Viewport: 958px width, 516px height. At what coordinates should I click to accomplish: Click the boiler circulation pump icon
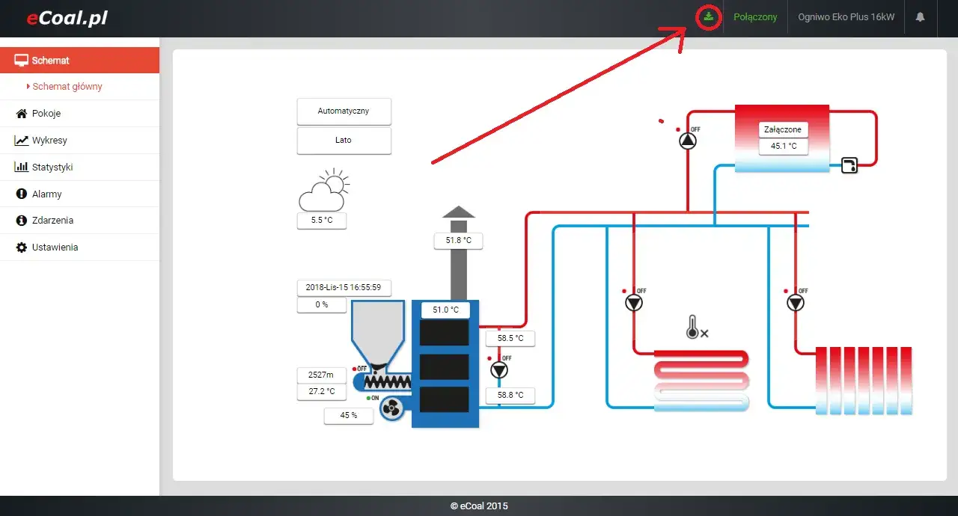[x=499, y=370]
